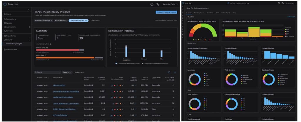
Task: Select the Services sidebar icon
Action: pos(5,31)
